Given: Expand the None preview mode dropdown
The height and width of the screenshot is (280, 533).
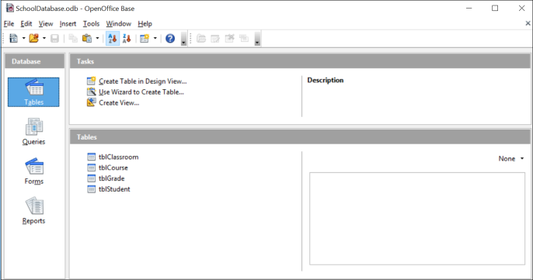Looking at the screenshot, I should (511, 158).
